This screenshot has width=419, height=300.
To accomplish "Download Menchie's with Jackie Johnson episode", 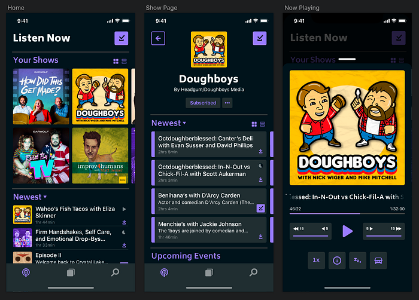I will tap(261, 237).
